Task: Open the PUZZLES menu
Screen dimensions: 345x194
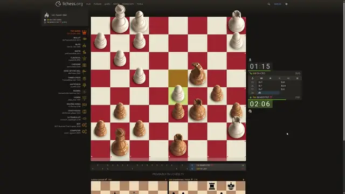Action: pyautogui.click(x=98, y=4)
